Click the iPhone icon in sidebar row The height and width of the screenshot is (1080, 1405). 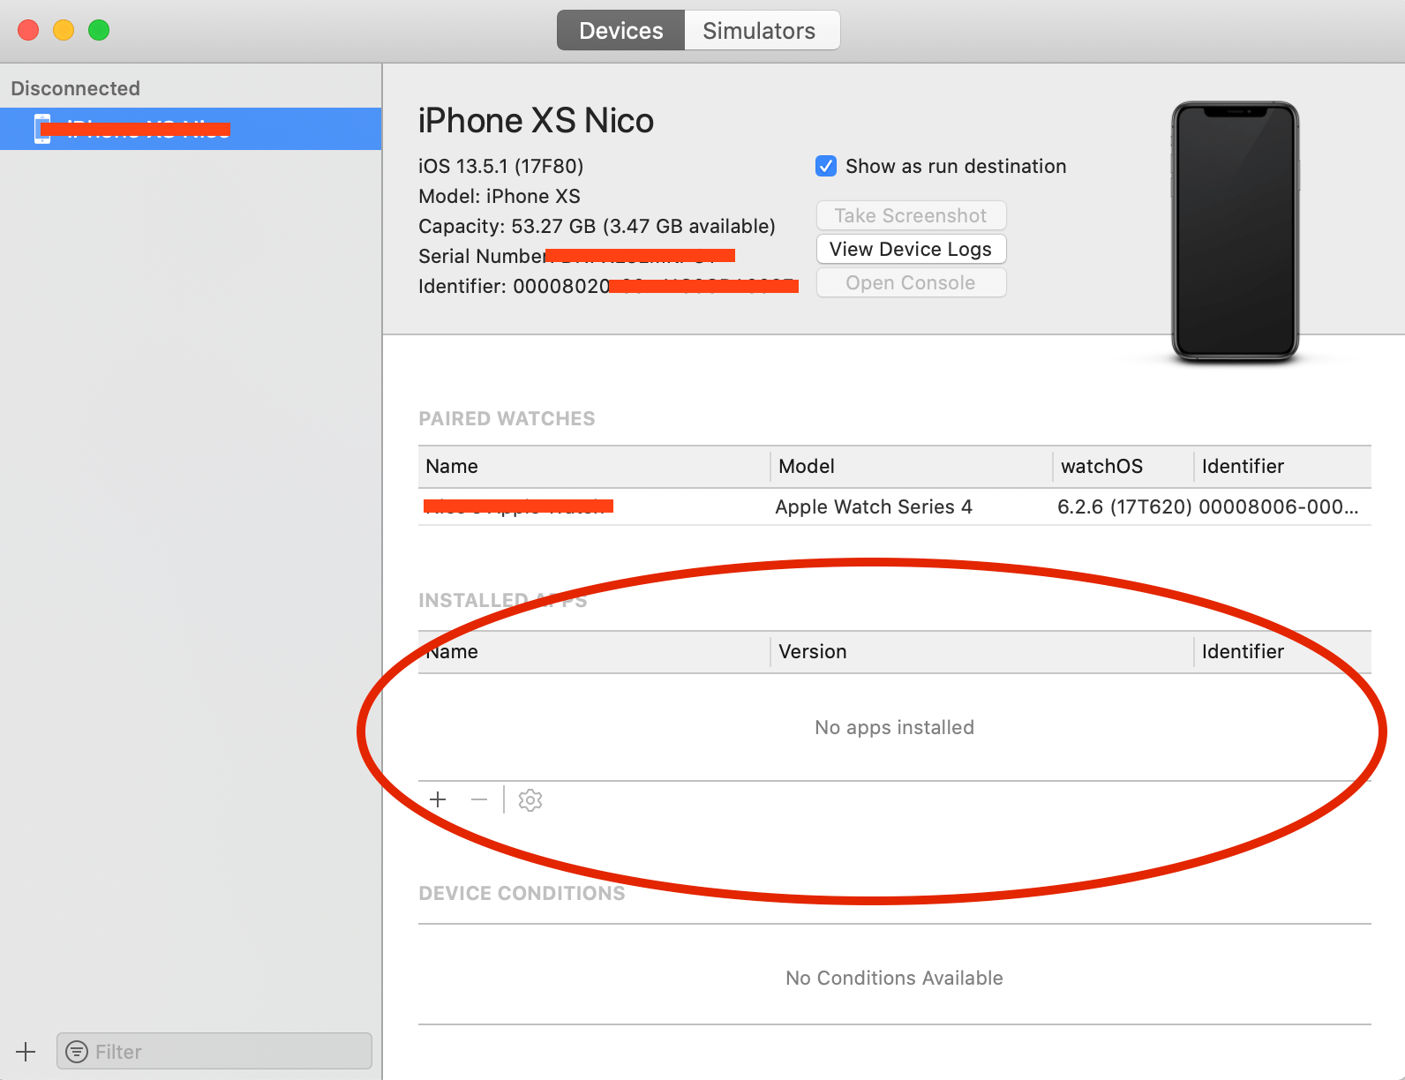(x=42, y=129)
